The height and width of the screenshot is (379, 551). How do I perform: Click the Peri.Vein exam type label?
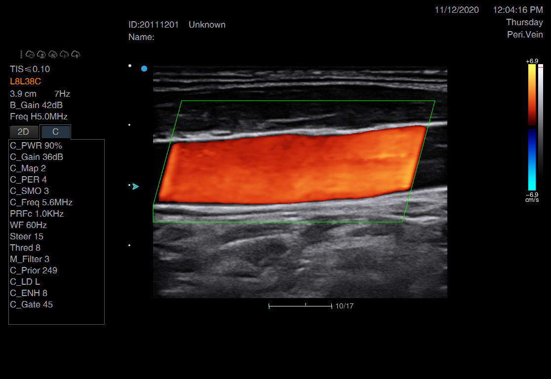pos(525,35)
